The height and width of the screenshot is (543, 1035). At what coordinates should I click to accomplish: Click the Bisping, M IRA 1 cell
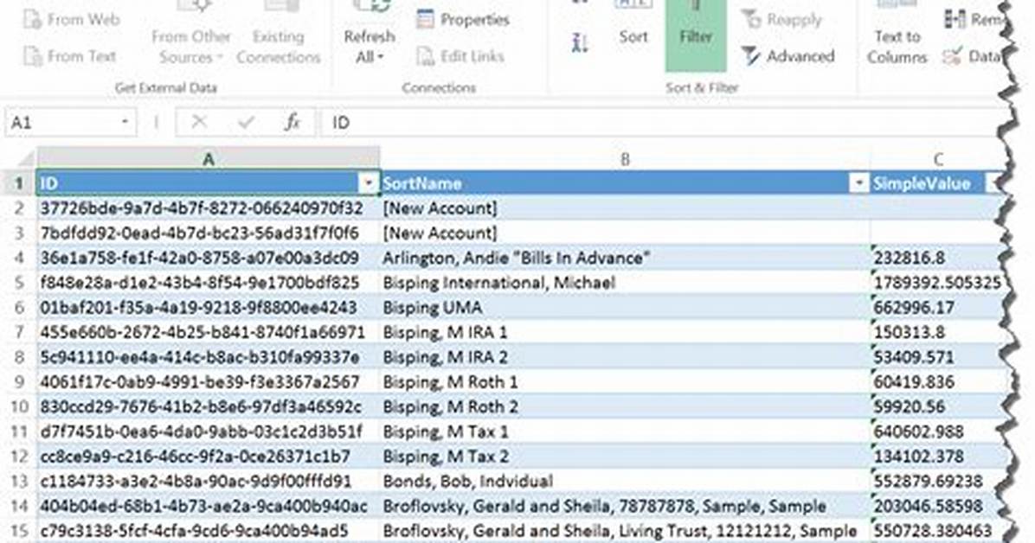[x=625, y=333]
